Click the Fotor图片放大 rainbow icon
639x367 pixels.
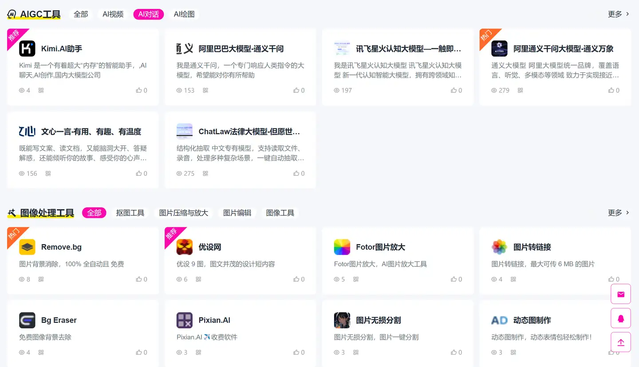342,247
